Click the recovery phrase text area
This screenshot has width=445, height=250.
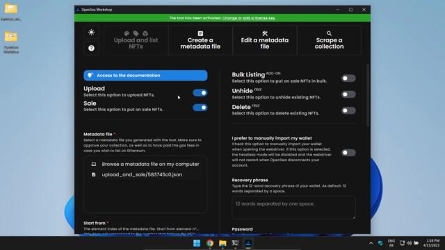coord(293,208)
